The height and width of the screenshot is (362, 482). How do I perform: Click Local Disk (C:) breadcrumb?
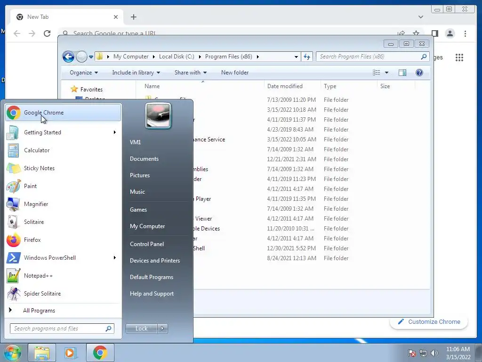pos(177,57)
